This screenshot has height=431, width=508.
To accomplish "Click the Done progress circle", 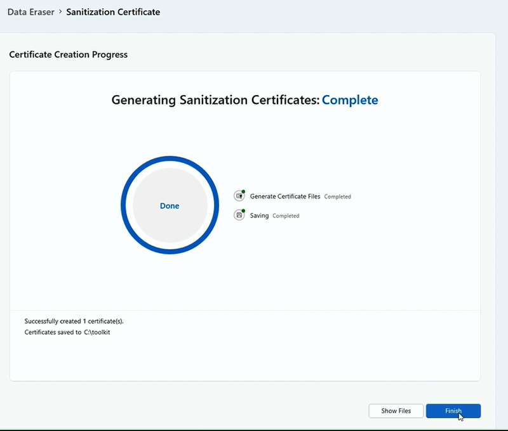I will (x=169, y=205).
